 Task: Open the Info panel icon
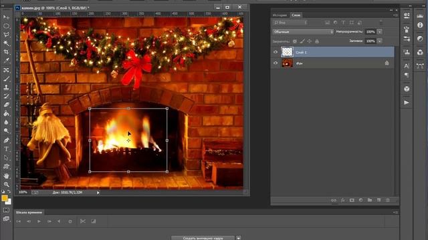pos(420,25)
